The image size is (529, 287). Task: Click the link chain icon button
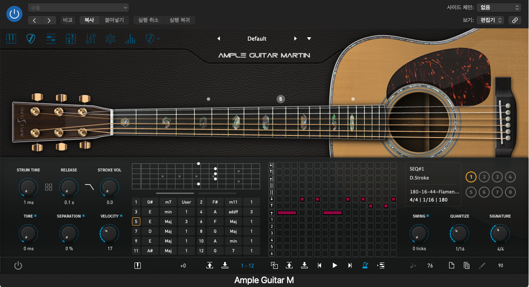pyautogui.click(x=515, y=20)
